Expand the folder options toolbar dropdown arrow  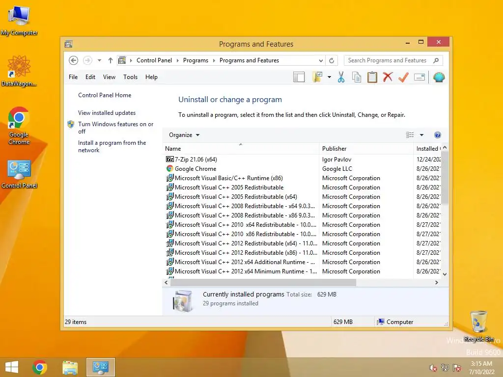(329, 77)
